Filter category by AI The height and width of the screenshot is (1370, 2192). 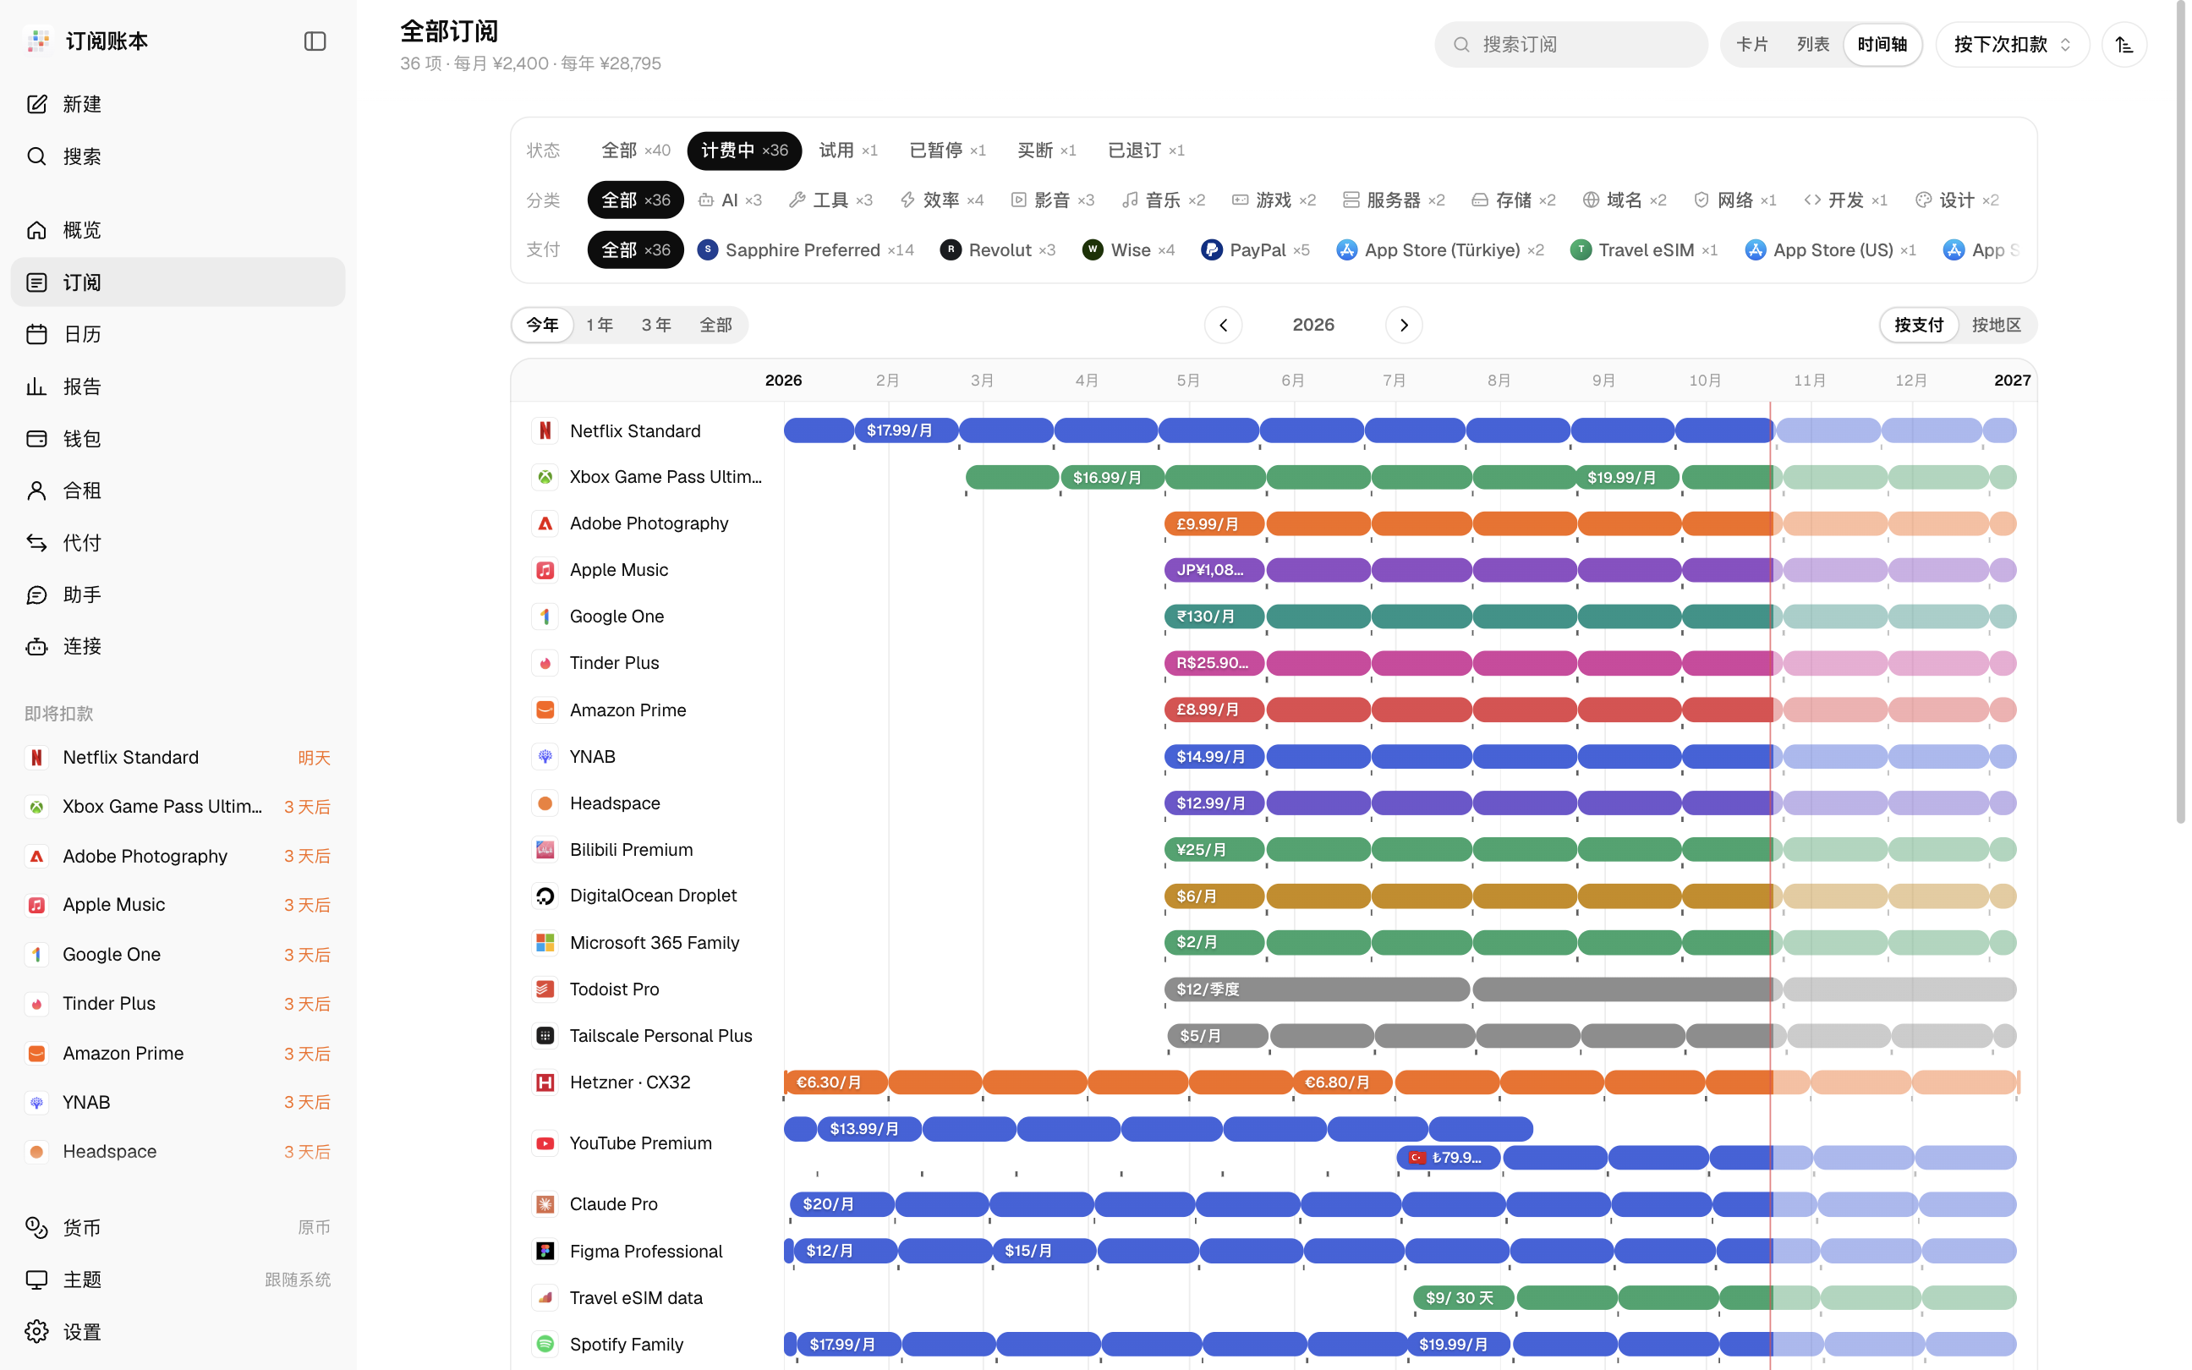coord(730,200)
